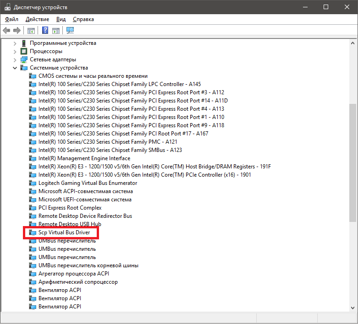Click the Back arrow toolbar icon
Viewport: 358px width, 324px height.
click(6, 30)
